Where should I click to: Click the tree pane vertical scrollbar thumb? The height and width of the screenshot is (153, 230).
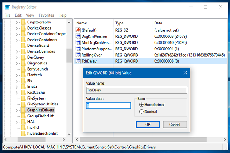69,55
